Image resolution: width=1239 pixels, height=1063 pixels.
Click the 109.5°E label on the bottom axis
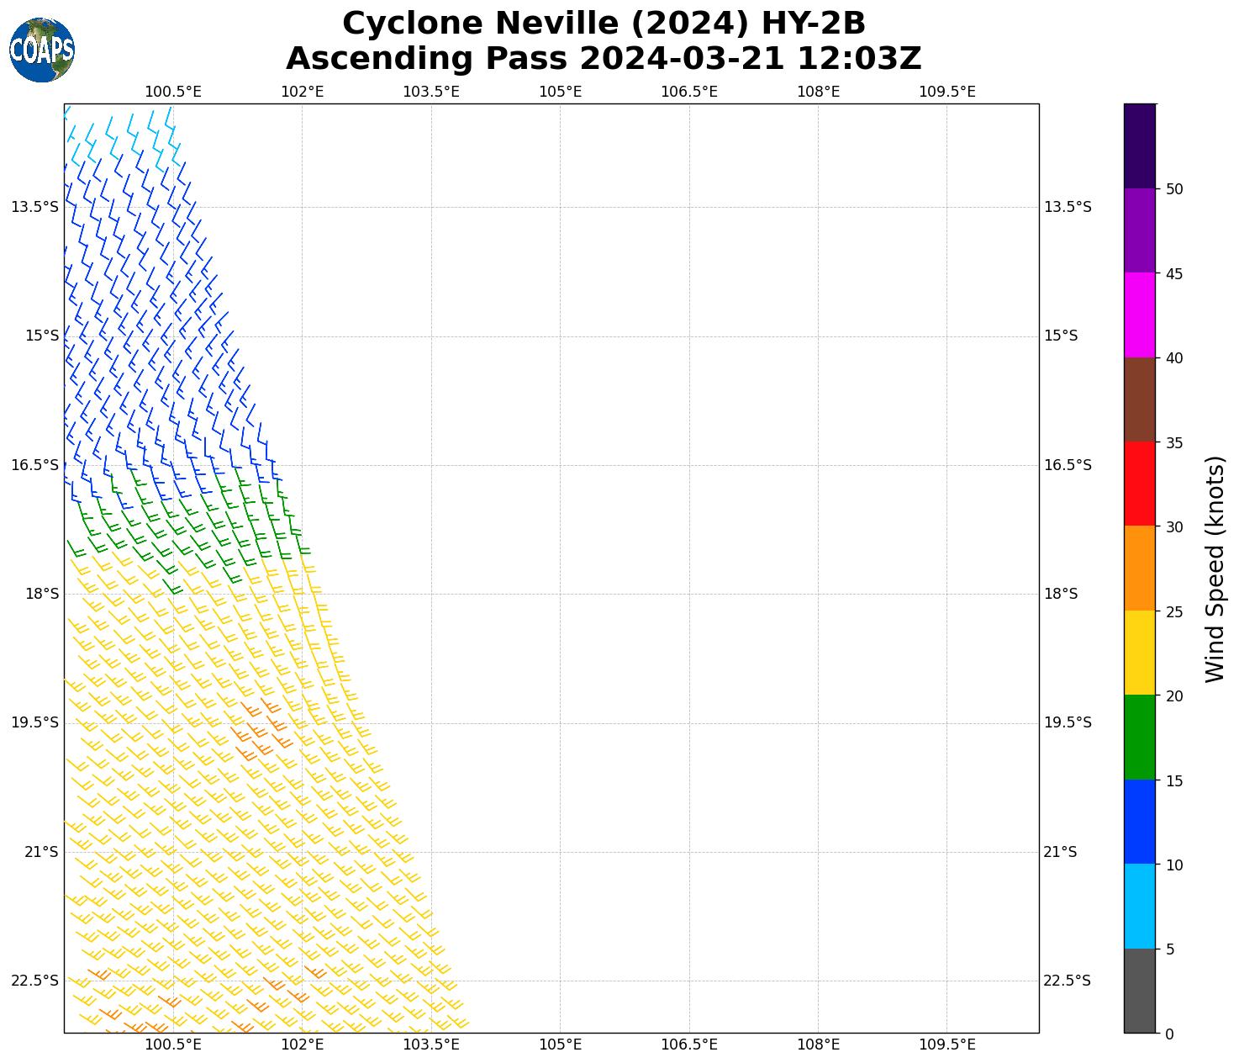(946, 1044)
